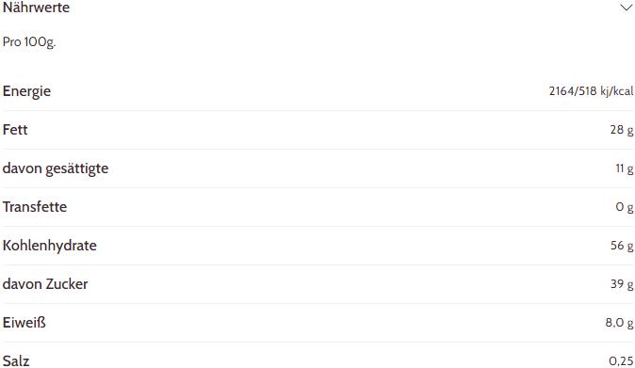Click the 39 g sugar value
This screenshot has height=368, width=635.
[x=622, y=284]
